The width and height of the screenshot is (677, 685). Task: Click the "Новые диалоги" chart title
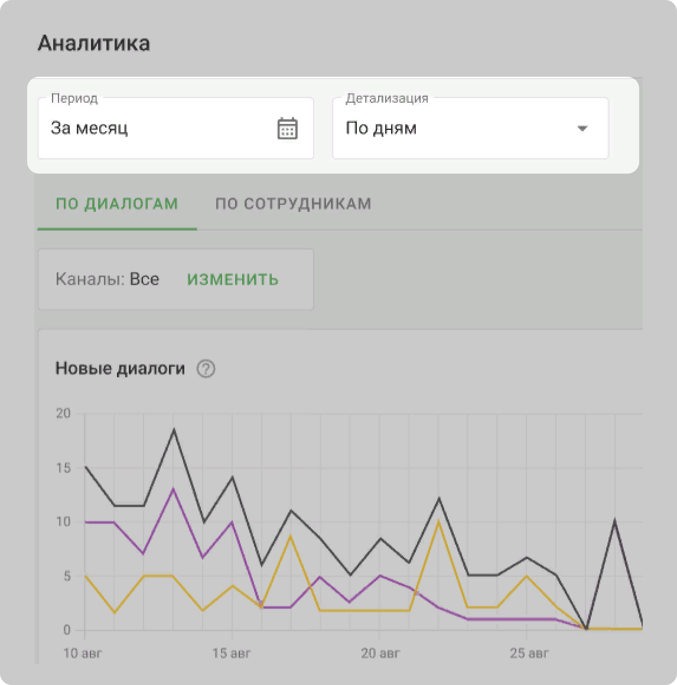[120, 369]
